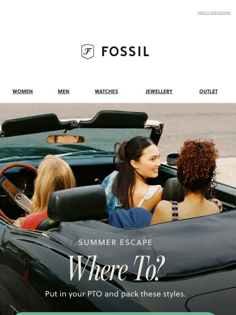Click the blue jacket draped on seat
Screen dimensions: 236x315
click(x=130, y=218)
